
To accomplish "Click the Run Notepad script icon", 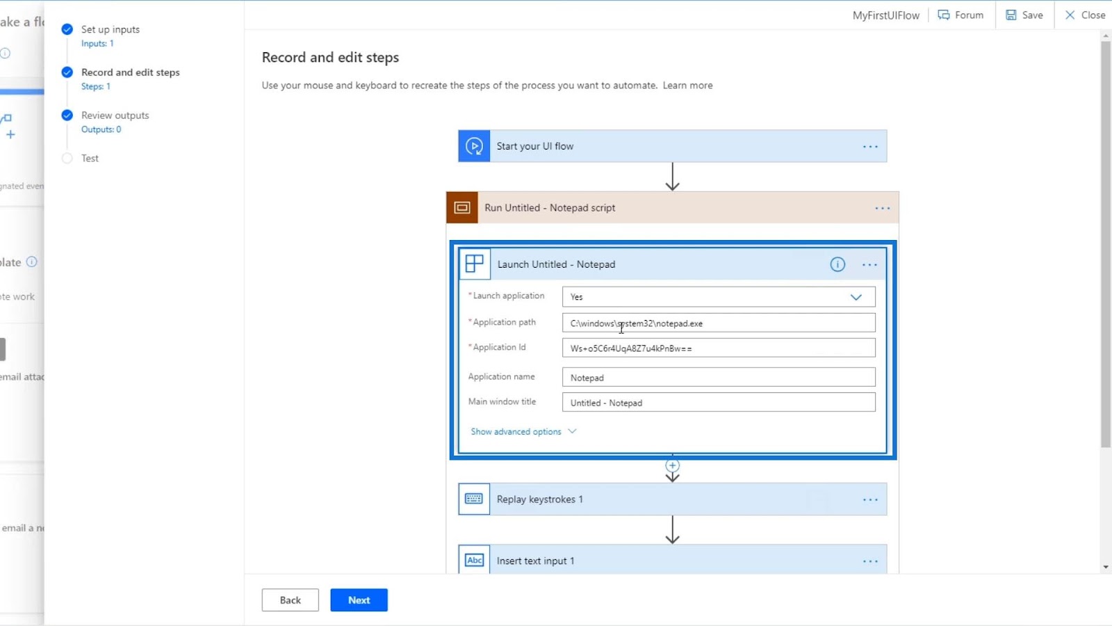I will coord(462,208).
